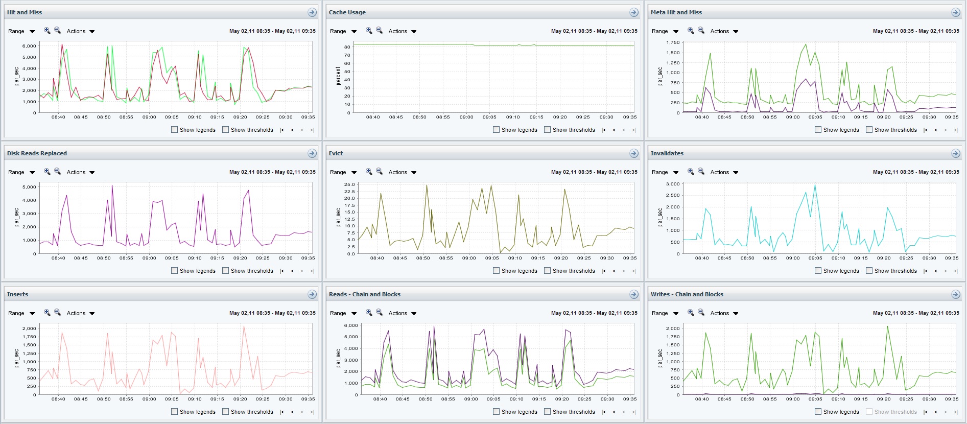Expand Actions dropdown in Invalidates panel

724,172
